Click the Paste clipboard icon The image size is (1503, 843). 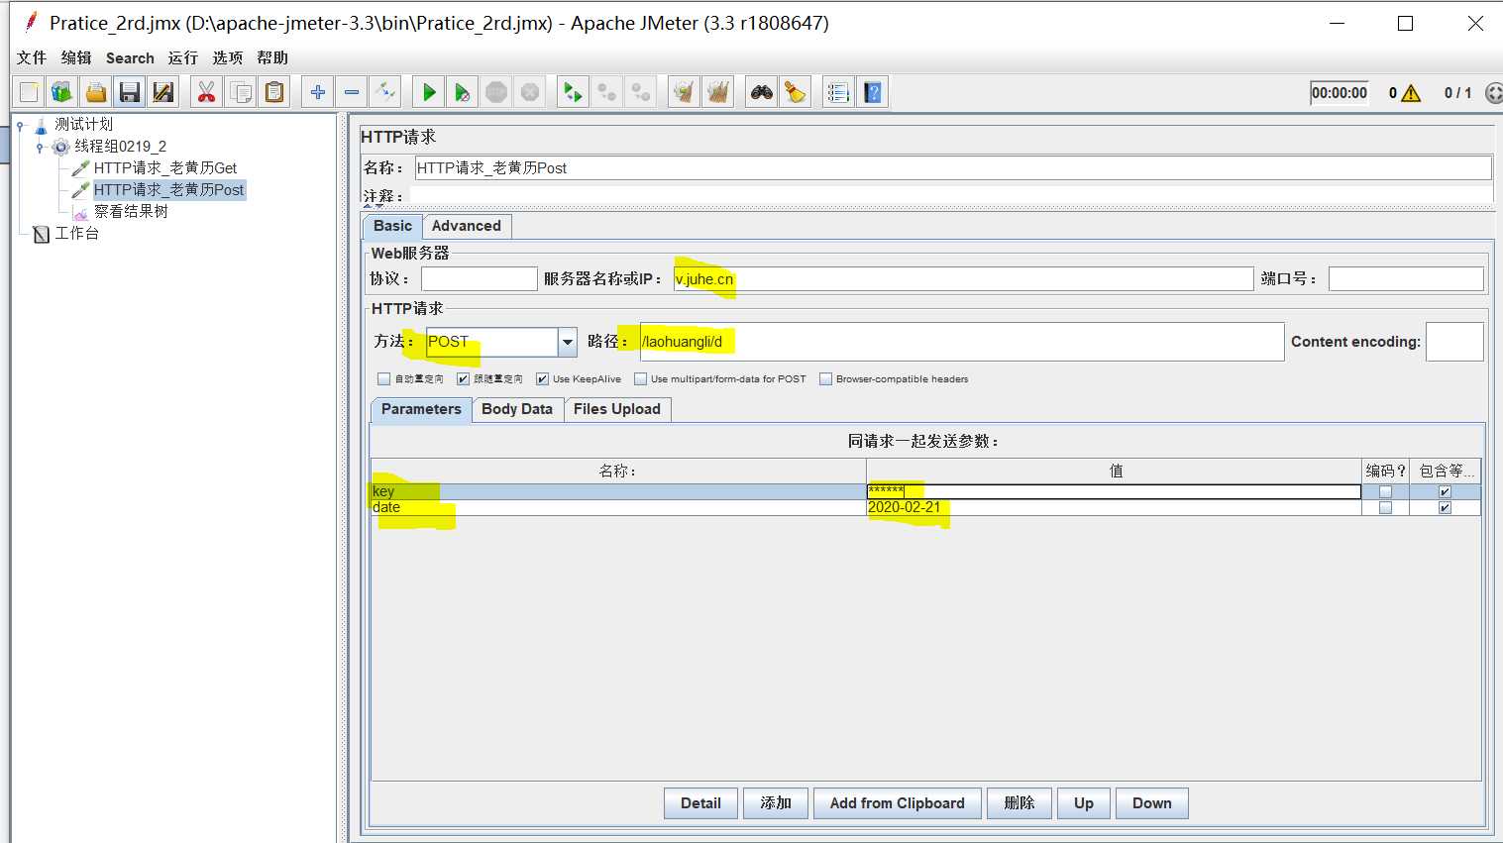[x=273, y=92]
